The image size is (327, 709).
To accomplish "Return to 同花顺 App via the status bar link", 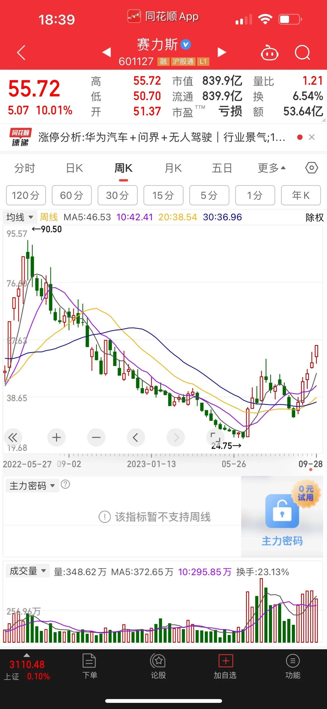I will coord(163,16).
